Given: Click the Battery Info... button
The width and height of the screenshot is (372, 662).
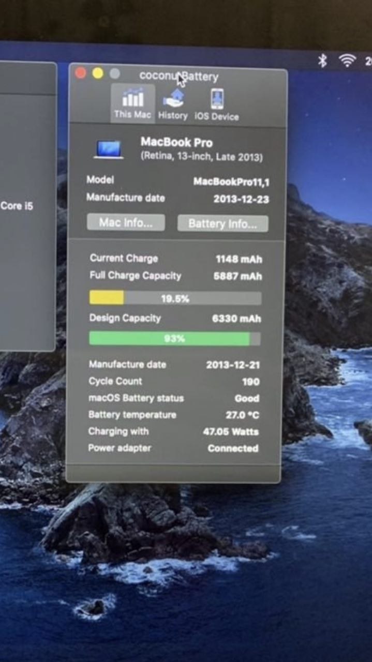Looking at the screenshot, I should pyautogui.click(x=222, y=223).
